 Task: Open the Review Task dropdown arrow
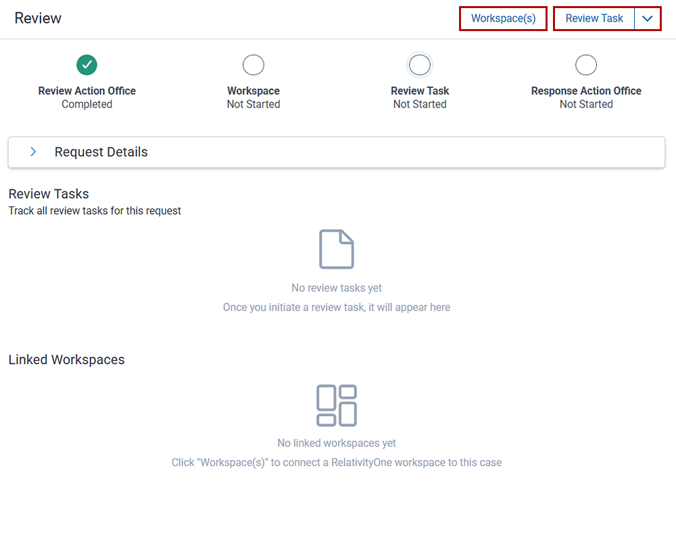(x=647, y=18)
